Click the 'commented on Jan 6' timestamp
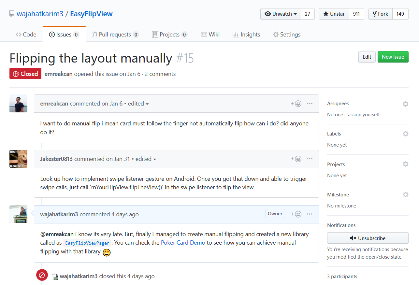Screen dimensions: 419x285 click(x=96, y=104)
